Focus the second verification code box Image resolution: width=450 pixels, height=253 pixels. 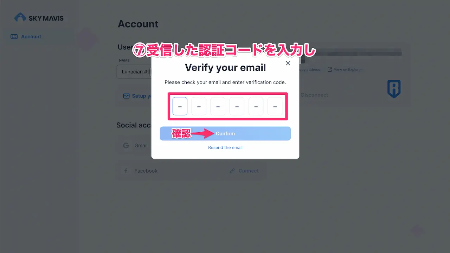click(199, 106)
